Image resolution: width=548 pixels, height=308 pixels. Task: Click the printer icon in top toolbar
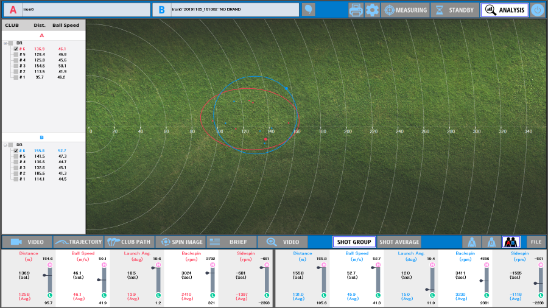point(356,10)
